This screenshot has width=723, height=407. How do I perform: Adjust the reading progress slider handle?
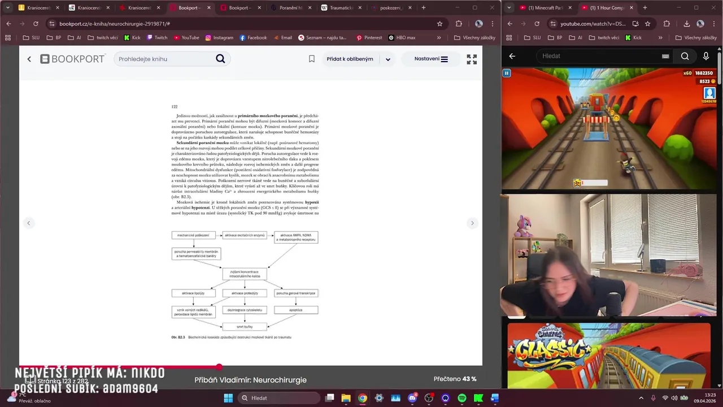[x=219, y=367]
